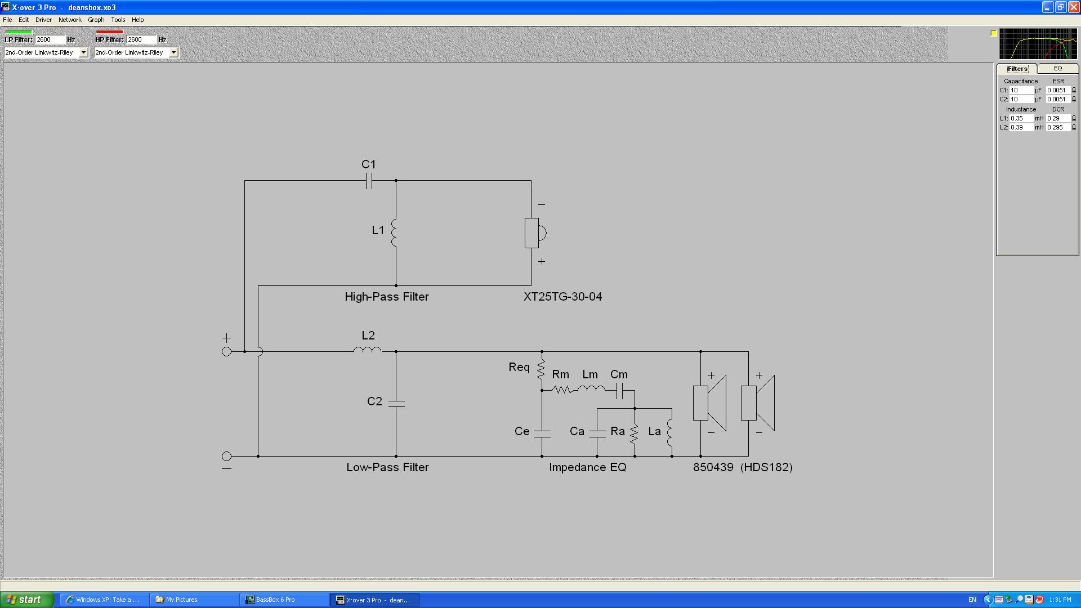Click the Ca capacitor symbol

[x=597, y=433]
